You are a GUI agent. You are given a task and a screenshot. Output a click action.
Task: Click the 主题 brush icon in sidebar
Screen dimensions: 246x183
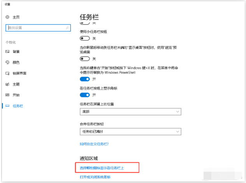pyautogui.click(x=7, y=84)
